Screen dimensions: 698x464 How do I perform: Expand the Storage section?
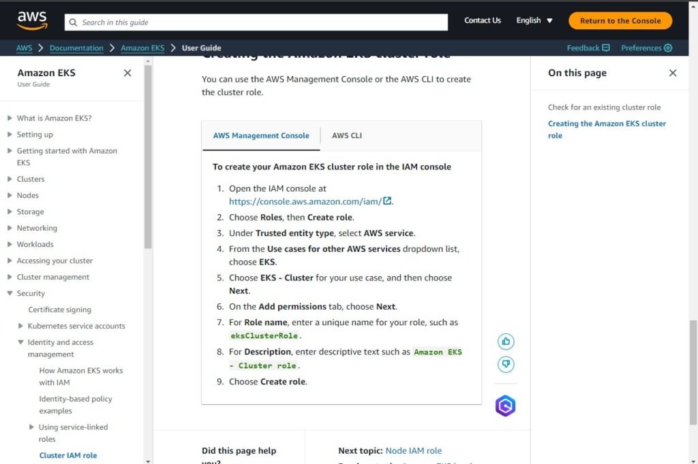(10, 212)
